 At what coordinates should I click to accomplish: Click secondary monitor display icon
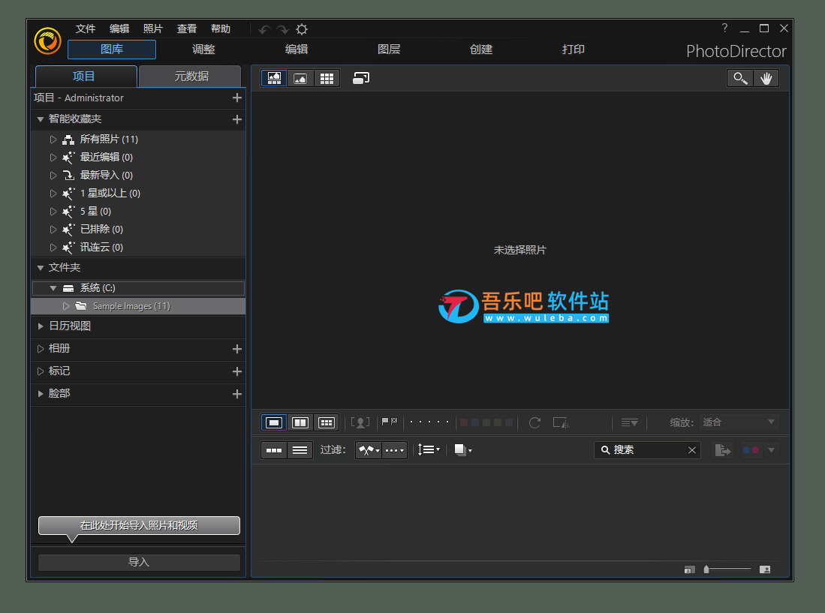(361, 78)
